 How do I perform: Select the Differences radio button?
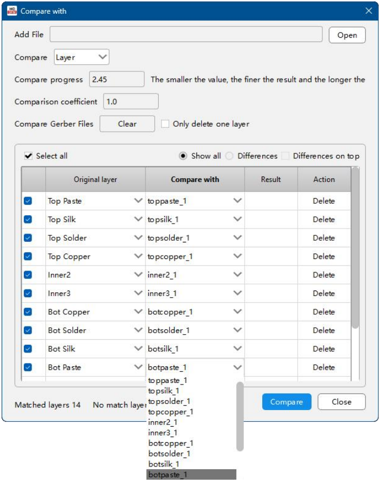tap(230, 156)
